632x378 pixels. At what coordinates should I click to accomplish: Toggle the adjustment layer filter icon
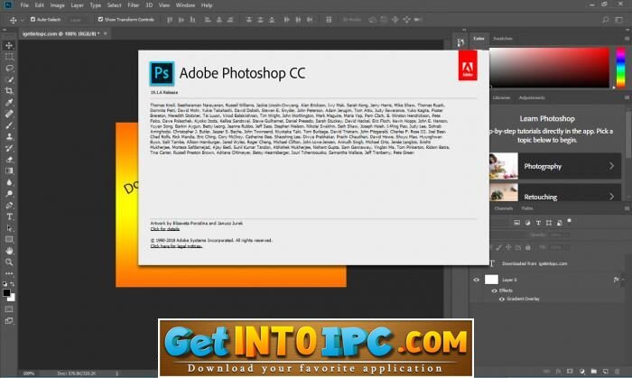click(x=527, y=223)
